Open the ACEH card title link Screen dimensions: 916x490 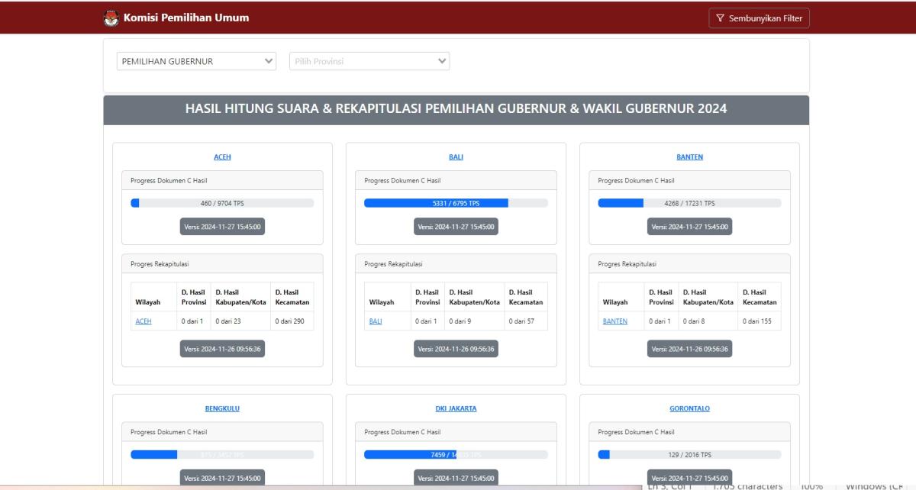[x=222, y=157]
